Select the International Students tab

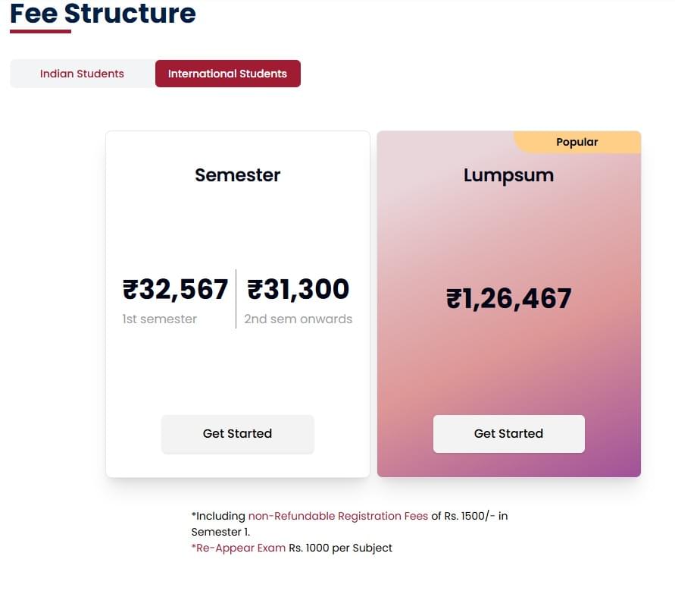(x=227, y=74)
